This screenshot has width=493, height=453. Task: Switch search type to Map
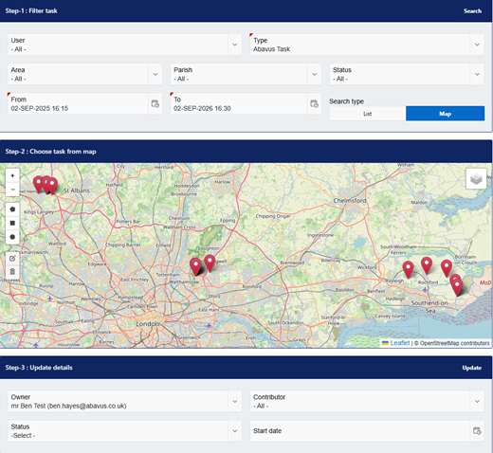click(445, 114)
